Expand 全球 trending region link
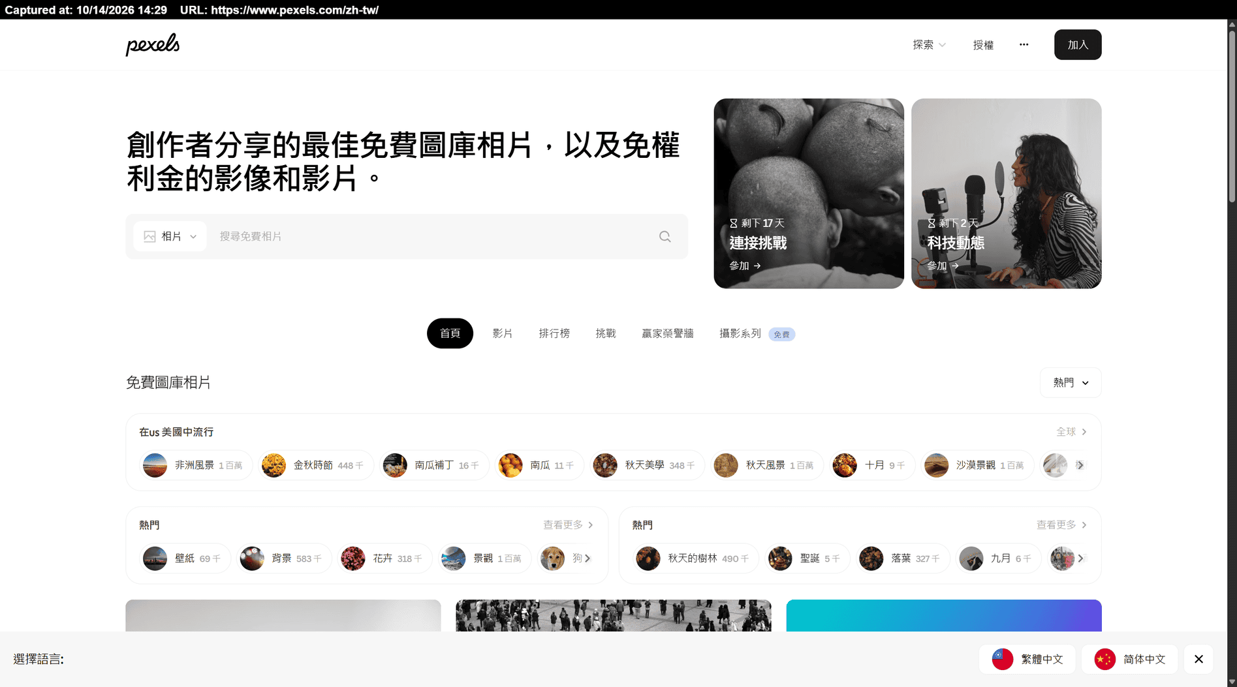This screenshot has height=687, width=1237. [x=1071, y=432]
